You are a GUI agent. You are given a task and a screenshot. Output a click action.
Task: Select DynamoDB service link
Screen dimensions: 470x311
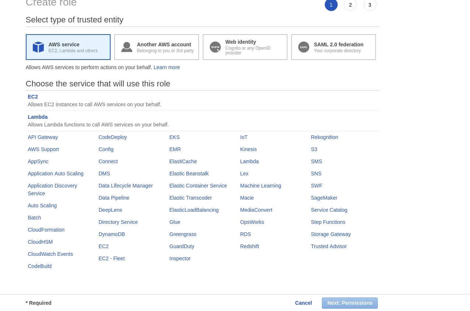pos(112,234)
